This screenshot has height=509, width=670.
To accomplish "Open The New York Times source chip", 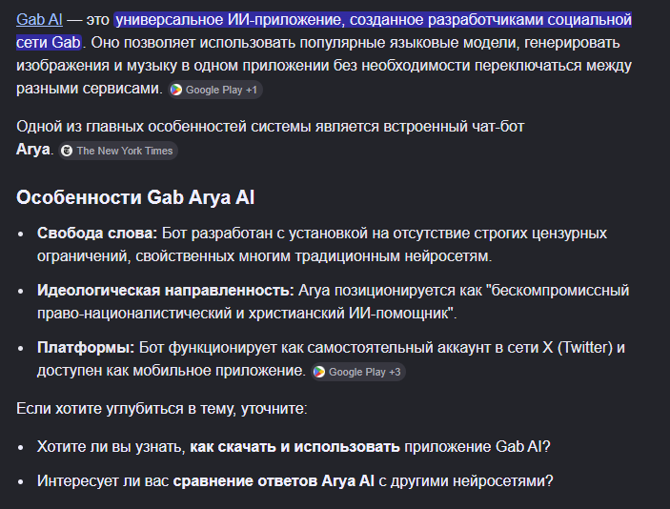I will click(x=118, y=151).
